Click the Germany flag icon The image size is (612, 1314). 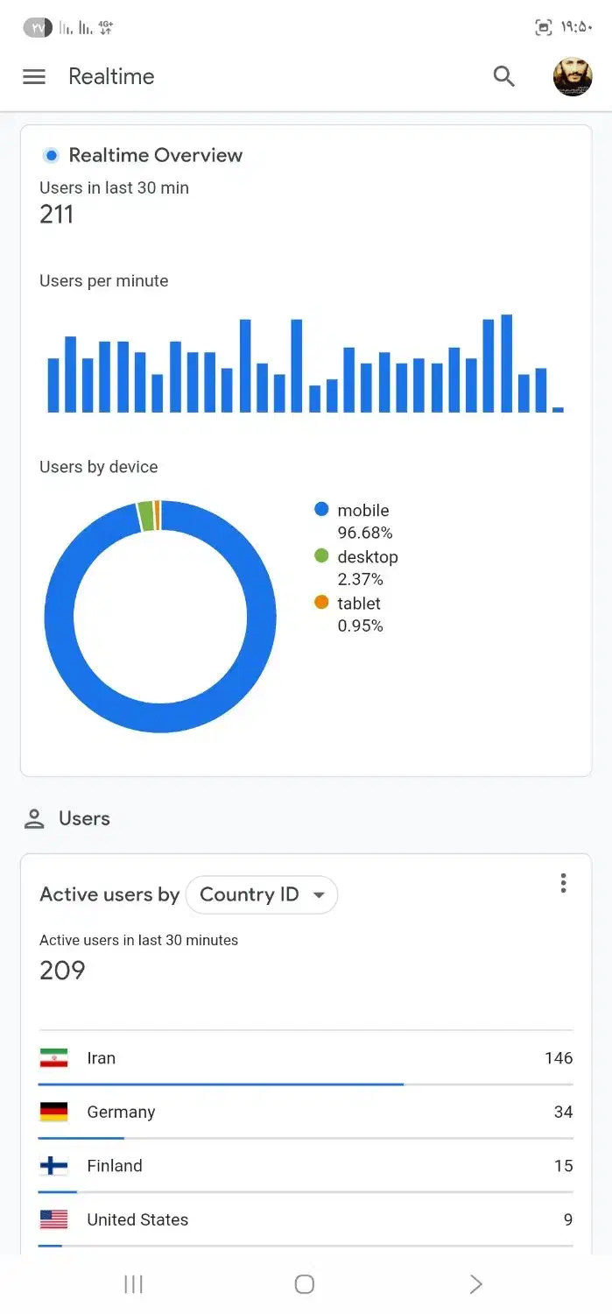53,1112
